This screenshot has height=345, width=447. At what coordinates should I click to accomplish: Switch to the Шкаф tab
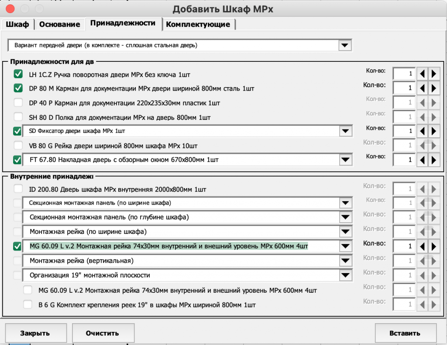17,24
